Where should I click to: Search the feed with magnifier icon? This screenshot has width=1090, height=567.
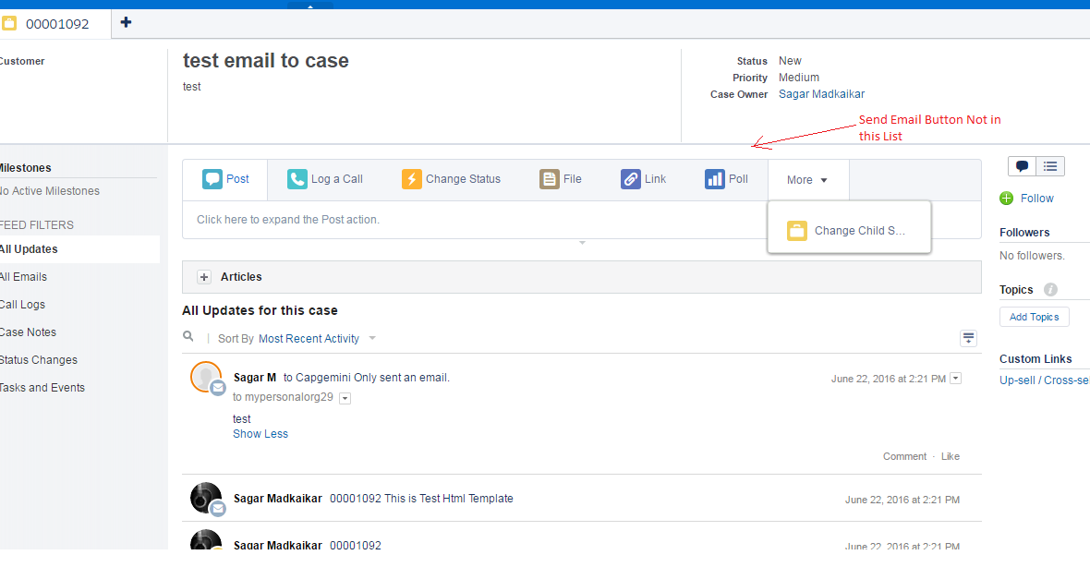coord(188,336)
